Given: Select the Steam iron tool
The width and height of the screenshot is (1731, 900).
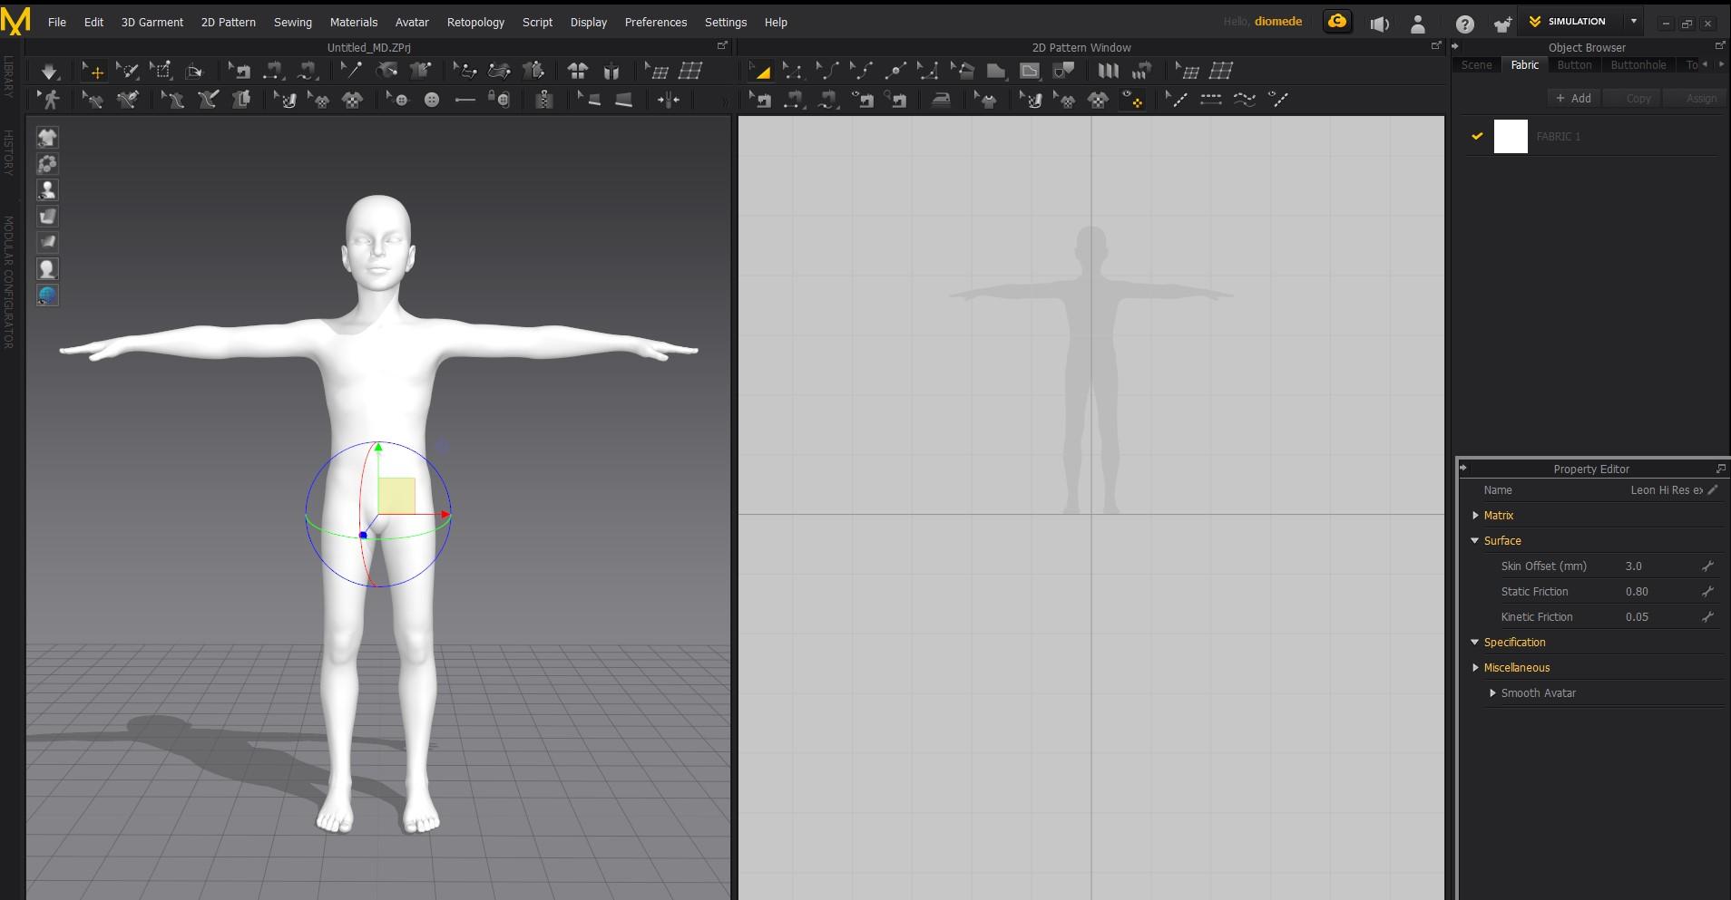Looking at the screenshot, I should [941, 100].
